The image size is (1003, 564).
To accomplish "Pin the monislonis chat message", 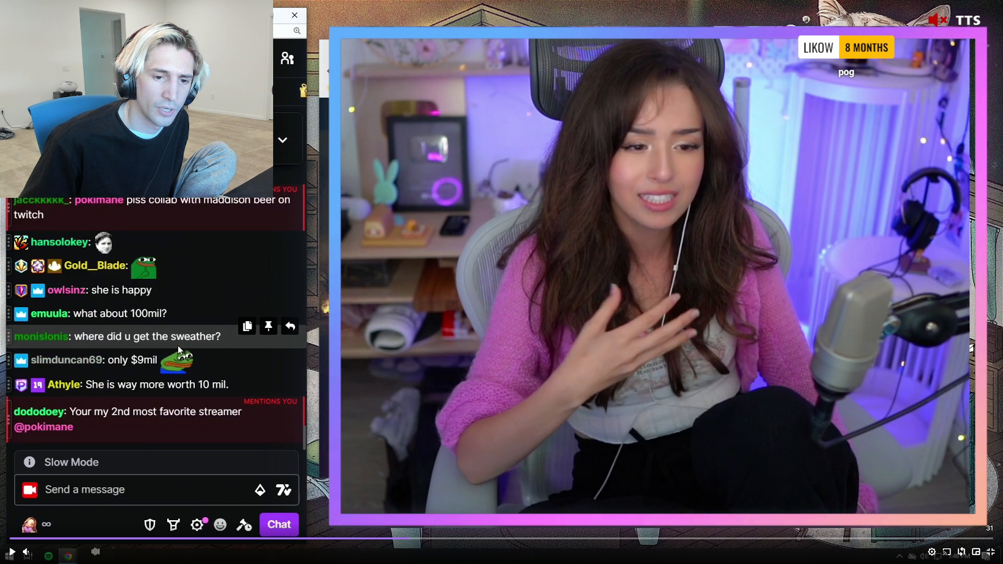I will (269, 326).
